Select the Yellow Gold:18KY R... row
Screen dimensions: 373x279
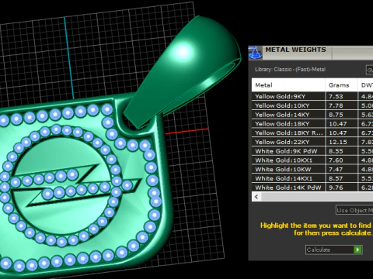coord(312,133)
